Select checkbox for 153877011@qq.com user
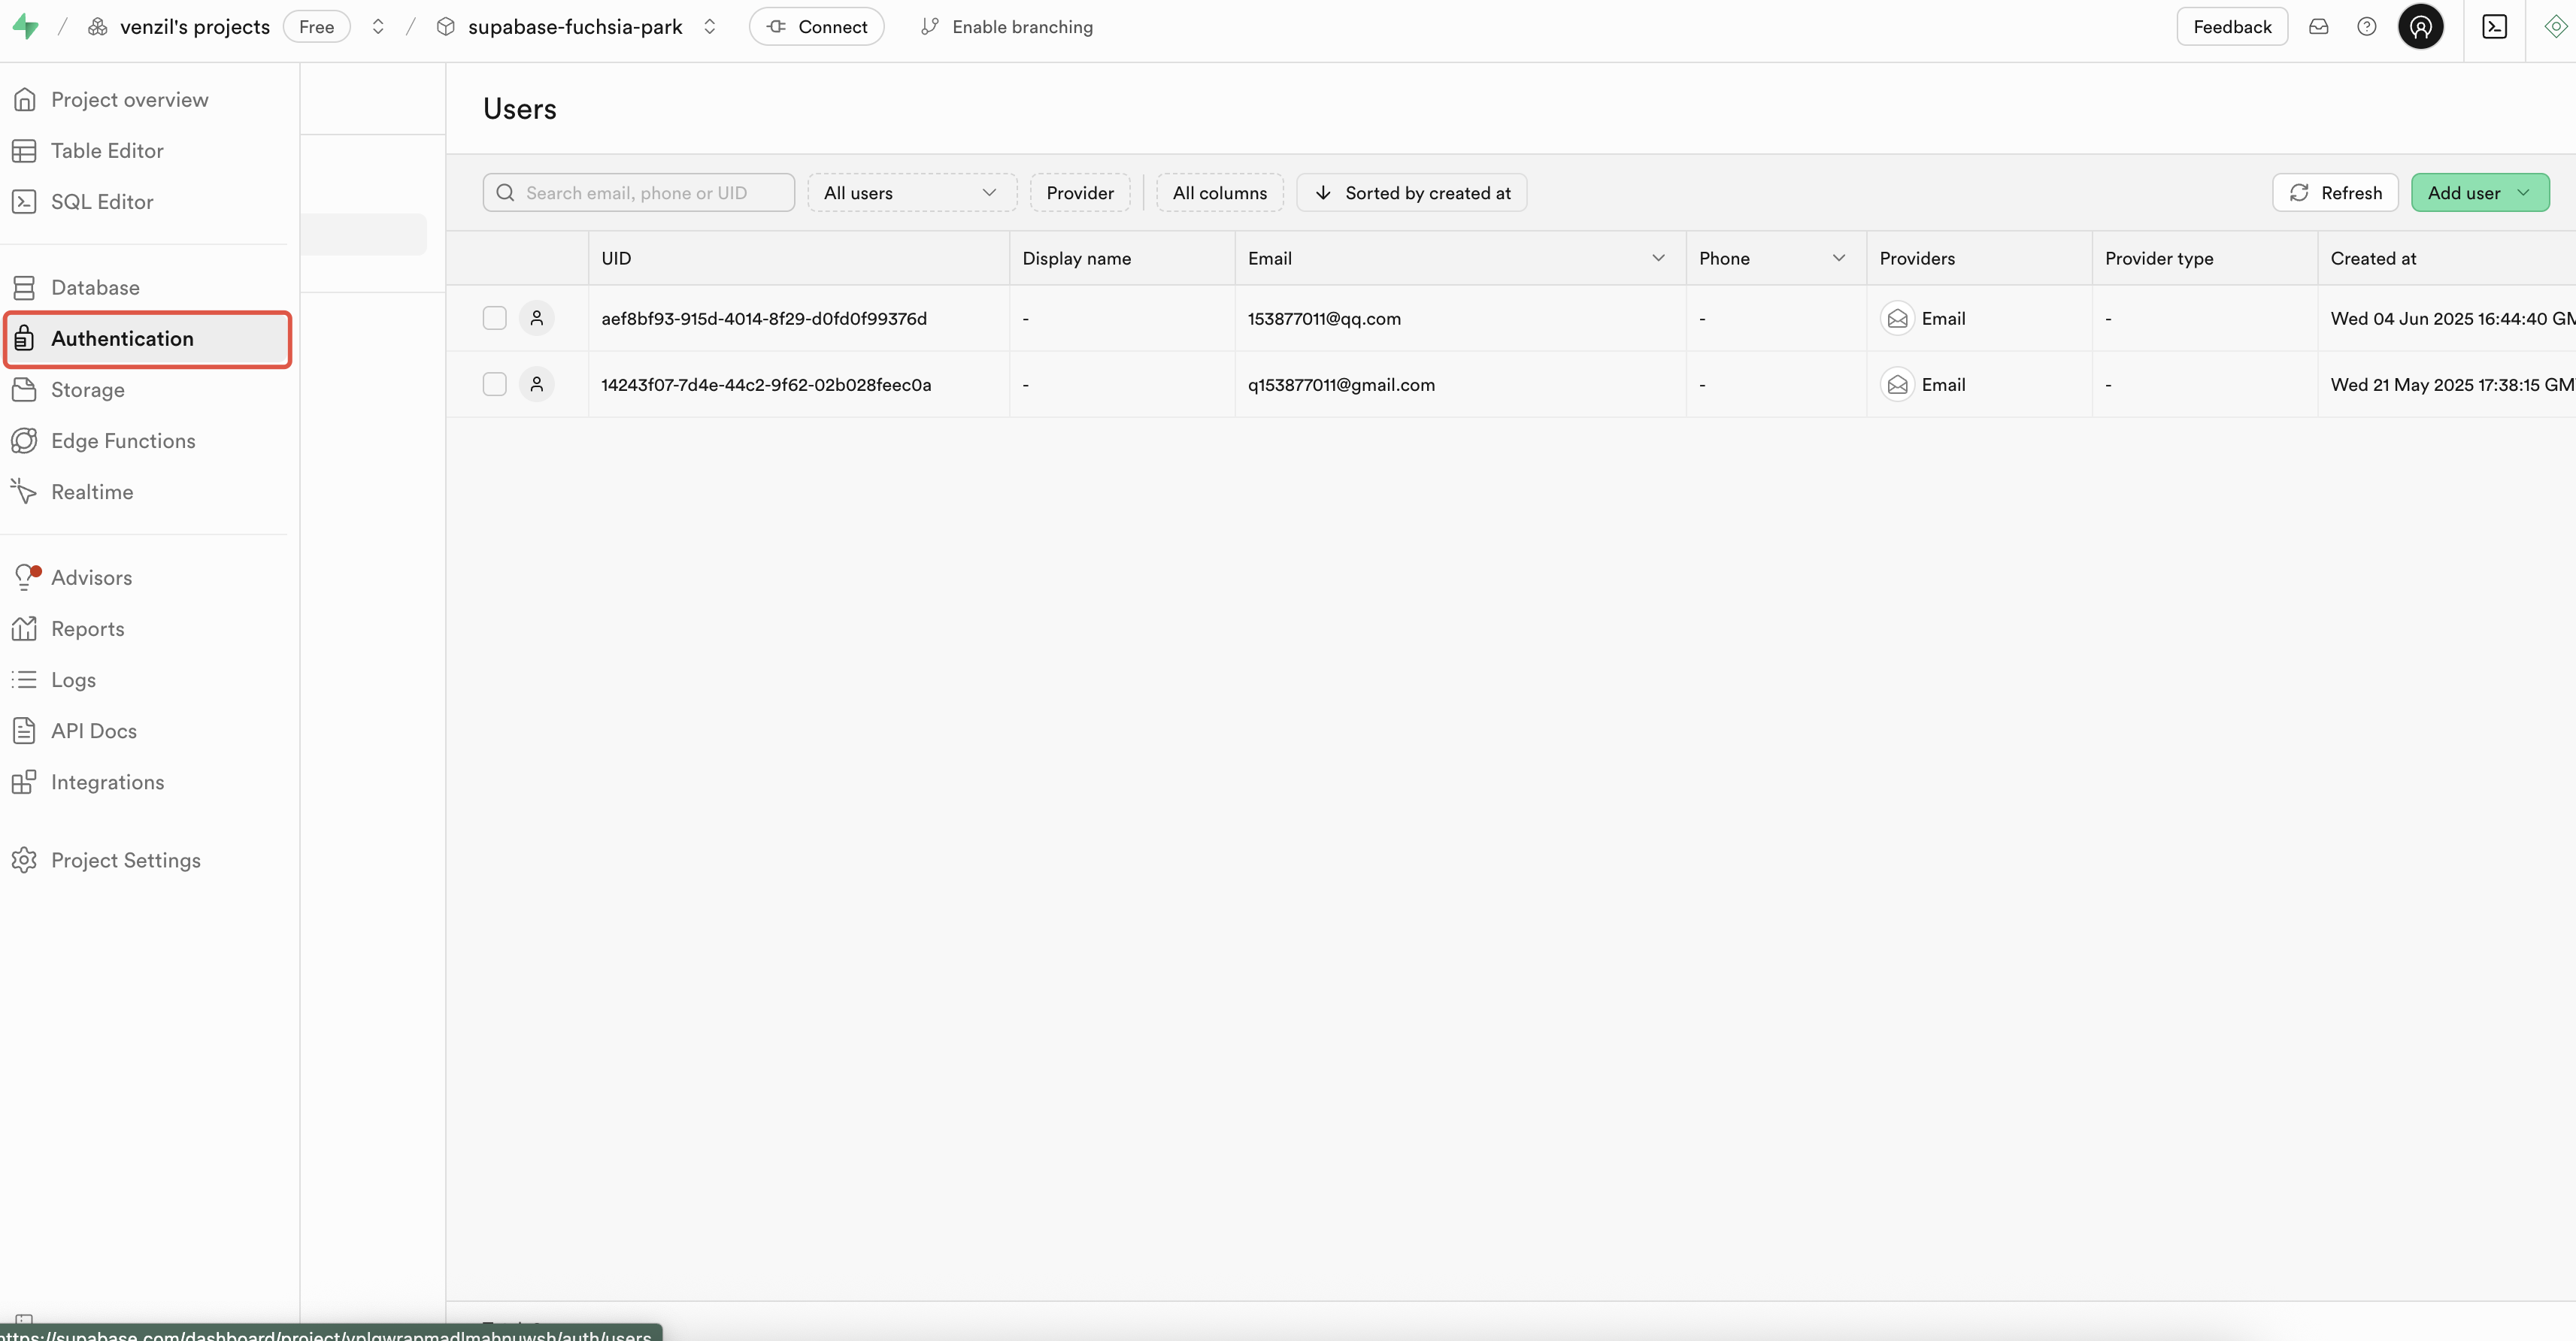Screen dimensions: 2576x1341 495,318
